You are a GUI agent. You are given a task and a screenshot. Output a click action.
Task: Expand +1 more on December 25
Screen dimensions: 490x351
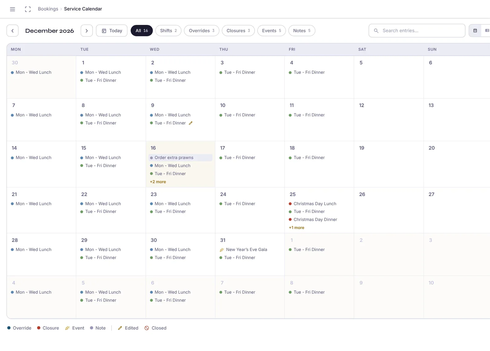(297, 228)
